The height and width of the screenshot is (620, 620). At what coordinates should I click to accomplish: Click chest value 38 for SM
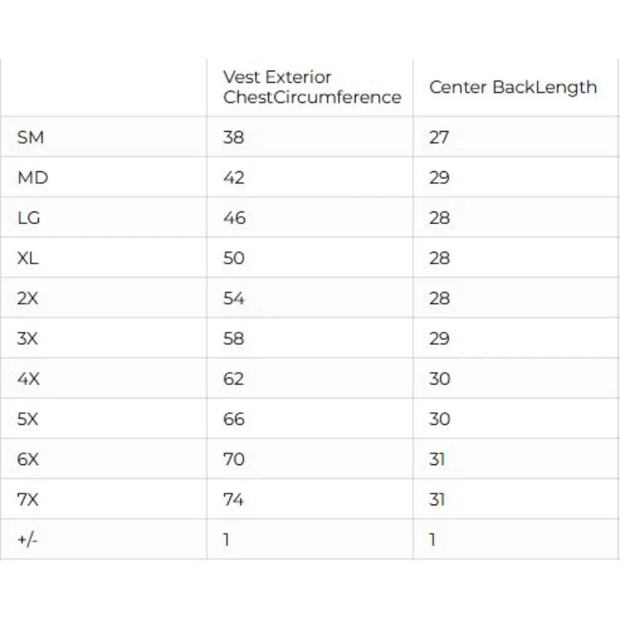point(233,137)
